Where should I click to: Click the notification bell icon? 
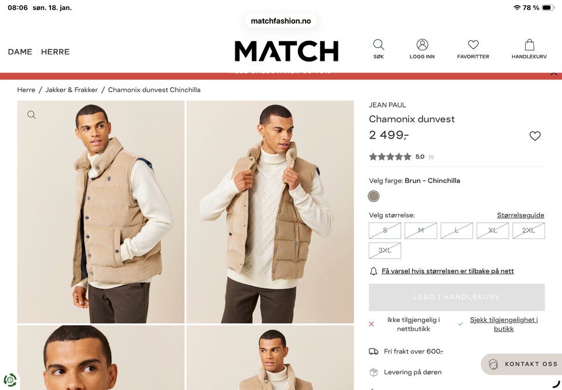pyautogui.click(x=373, y=271)
